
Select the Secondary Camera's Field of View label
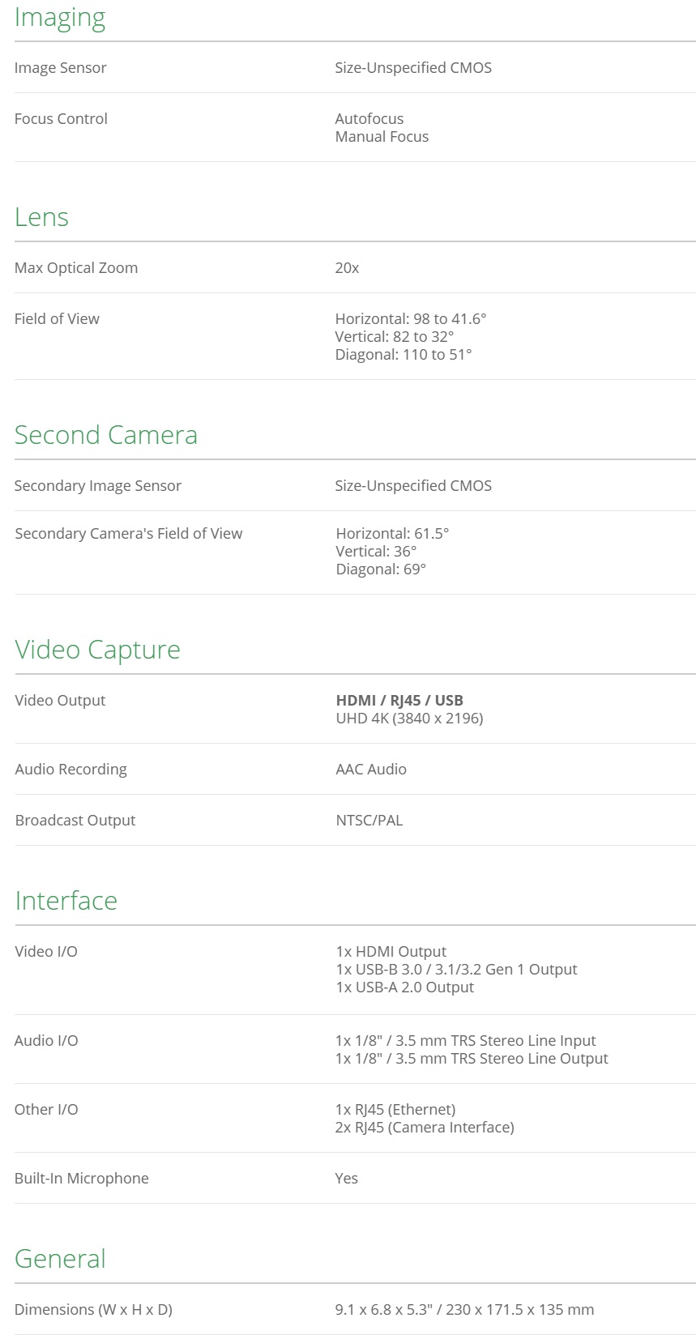coord(129,534)
